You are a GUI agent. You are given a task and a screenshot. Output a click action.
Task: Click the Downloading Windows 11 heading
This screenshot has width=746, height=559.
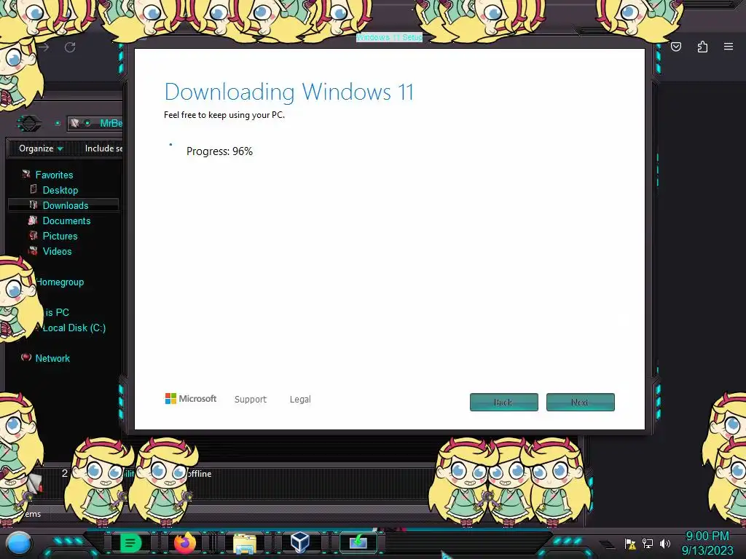tap(288, 92)
